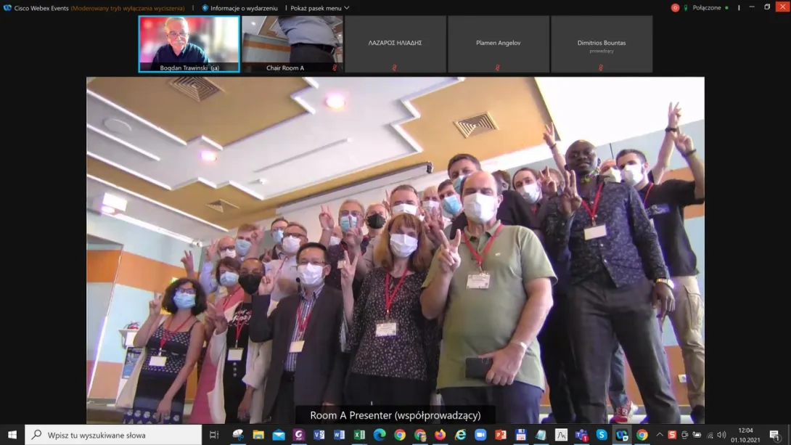This screenshot has height=445, width=791.
Task: Select the Chair Room A participant tile
Action: tap(292, 43)
